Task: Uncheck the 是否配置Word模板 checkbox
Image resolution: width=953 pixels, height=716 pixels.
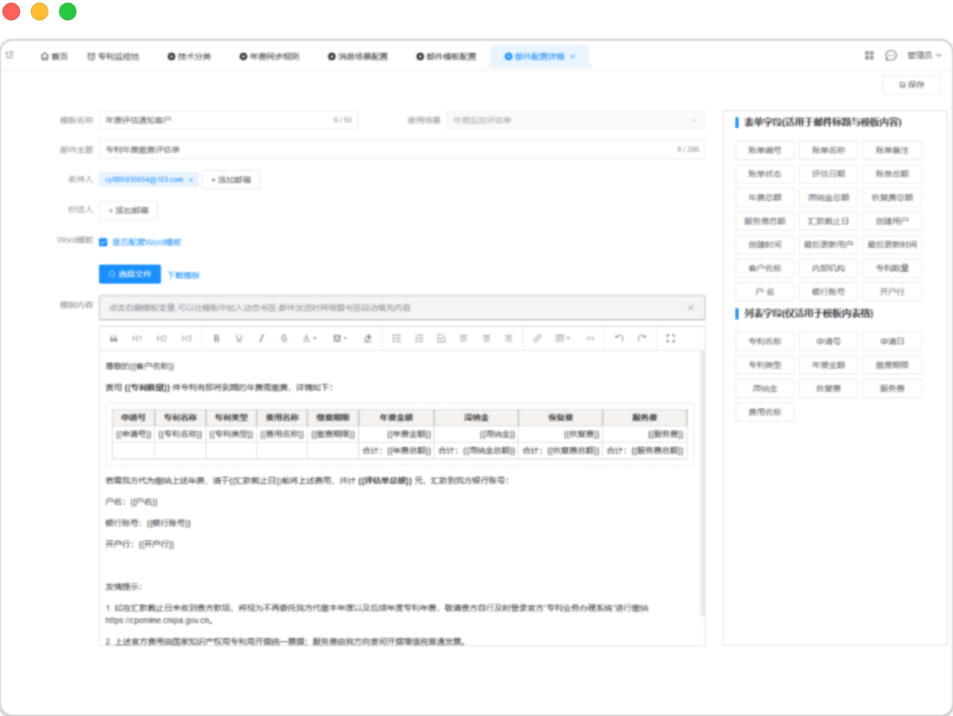Action: tap(104, 242)
